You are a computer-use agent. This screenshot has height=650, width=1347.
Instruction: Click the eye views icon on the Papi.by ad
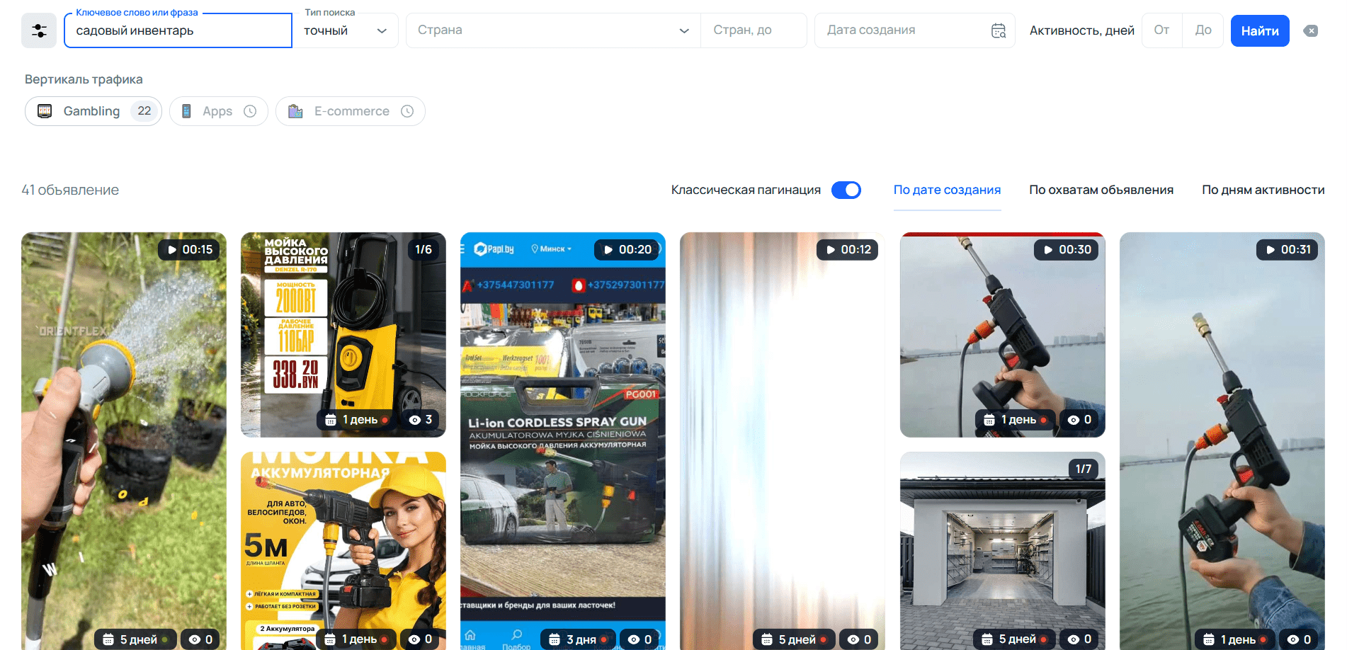[x=634, y=639]
